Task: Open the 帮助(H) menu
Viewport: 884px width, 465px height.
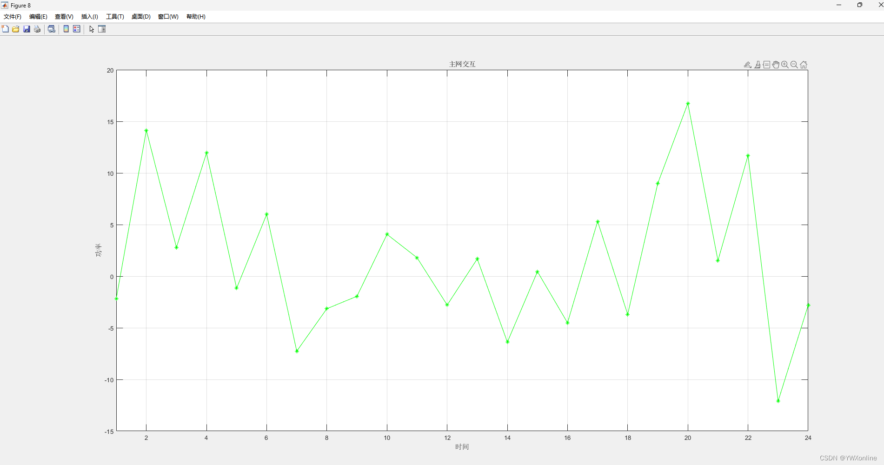Action: [196, 16]
